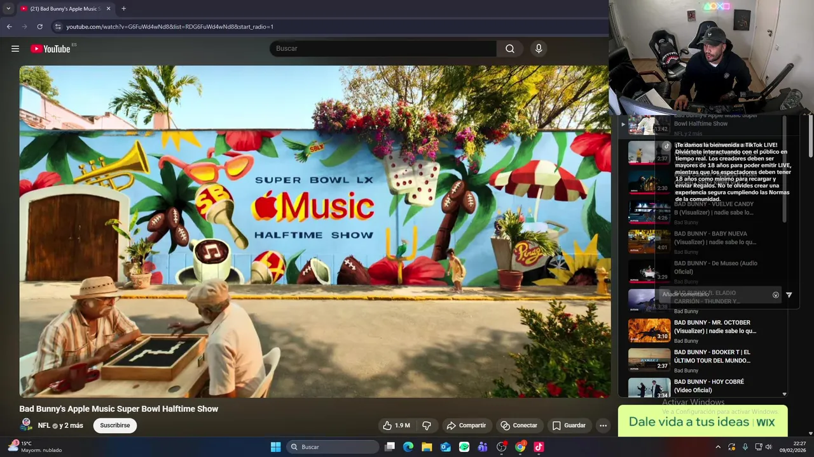Viewport: 814px width, 457px height.
Task: Open a new browser tab
Action: coord(123,9)
